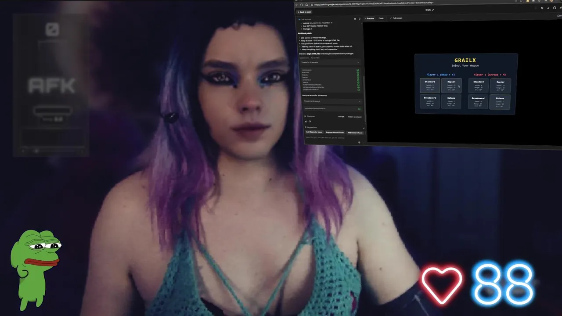Expand the "Thought for 23 seconds" section
Viewport: 562px width, 316px height.
[x=332, y=101]
